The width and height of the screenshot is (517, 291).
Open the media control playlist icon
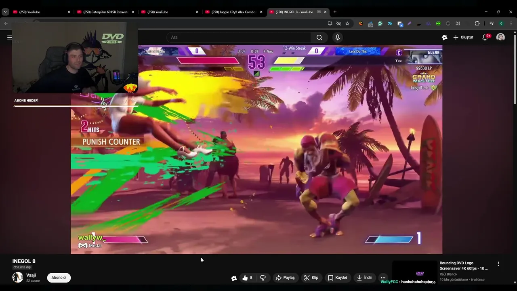(x=492, y=23)
